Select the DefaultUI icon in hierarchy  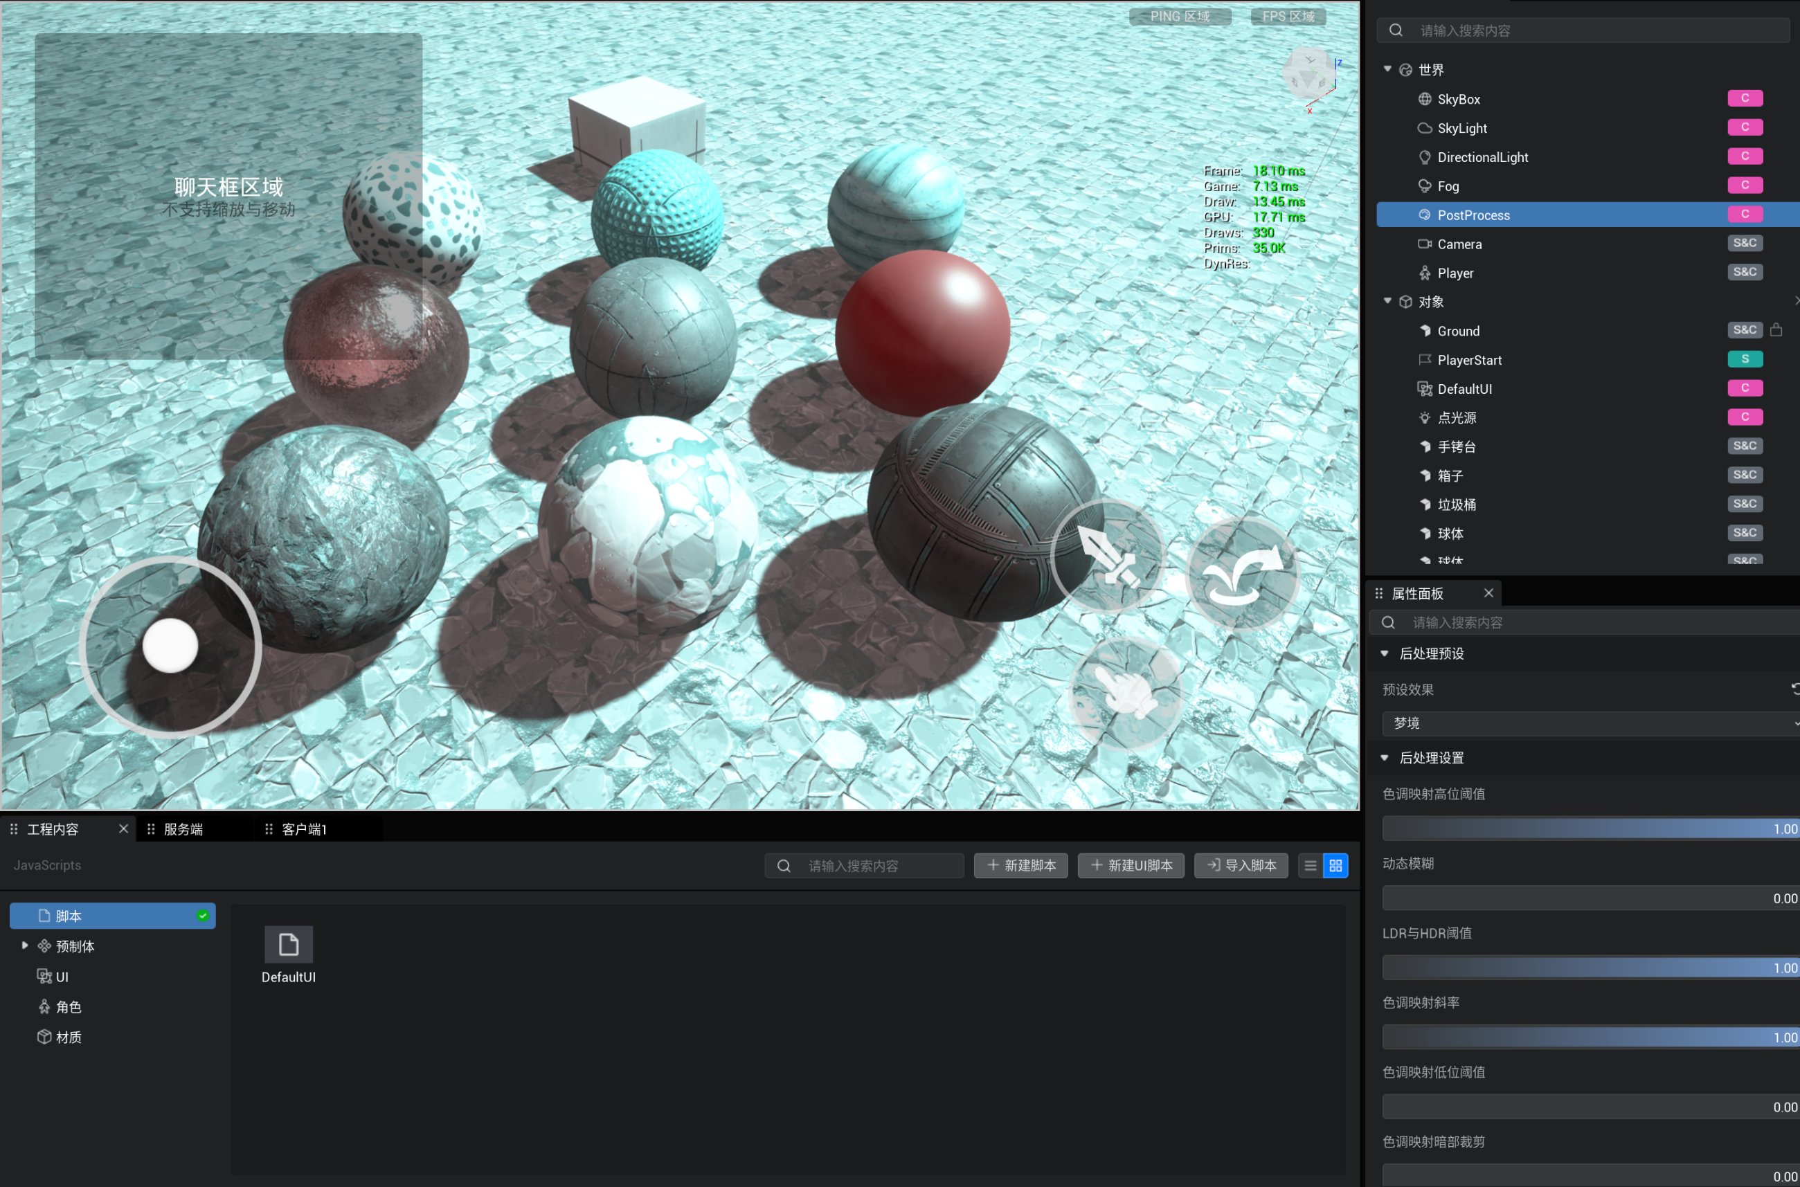point(1424,388)
